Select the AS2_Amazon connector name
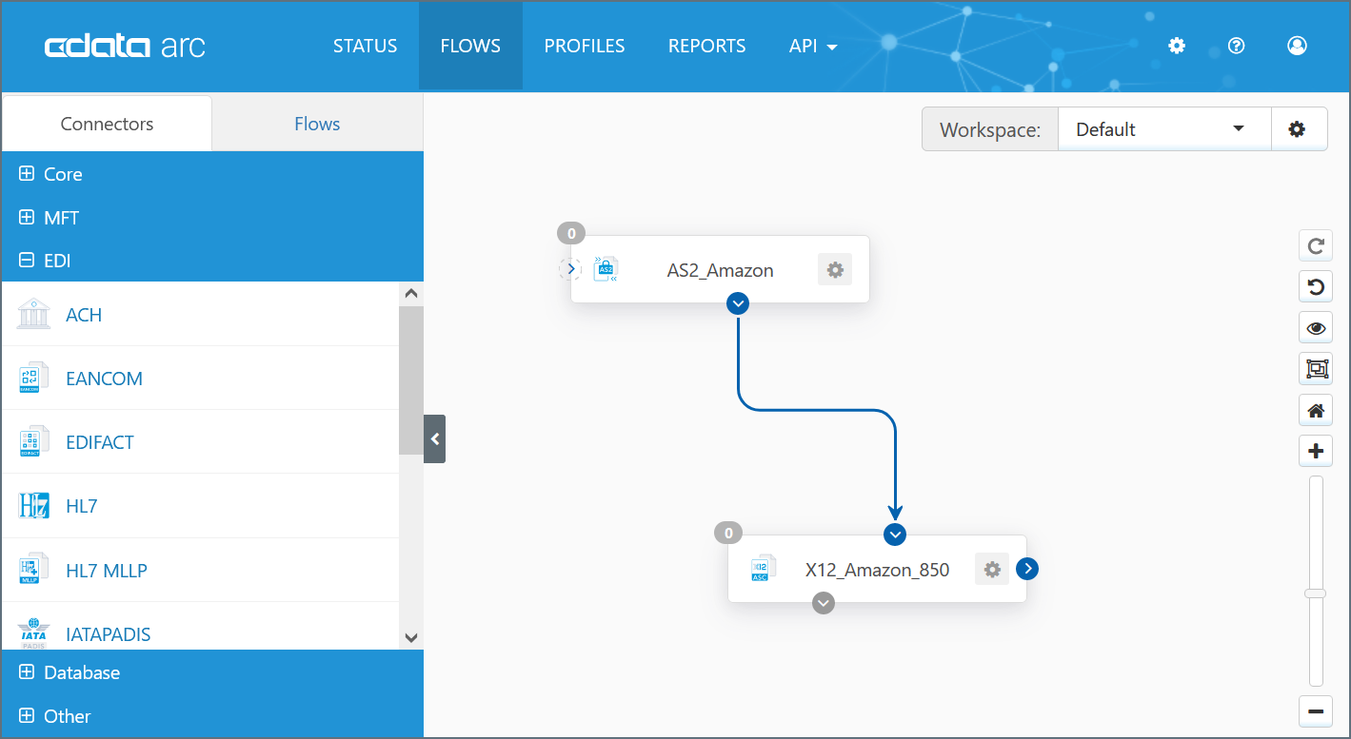The width and height of the screenshot is (1351, 739). (721, 271)
